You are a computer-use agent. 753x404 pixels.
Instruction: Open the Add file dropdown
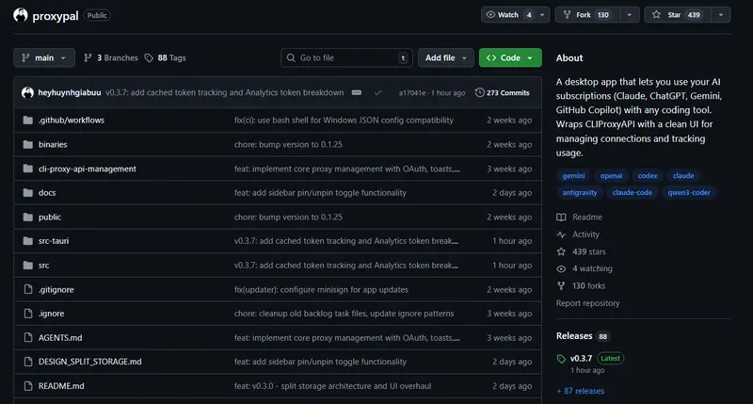(445, 57)
